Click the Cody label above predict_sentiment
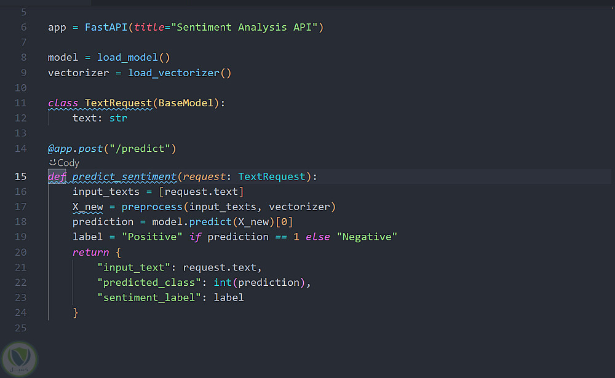 [68, 163]
